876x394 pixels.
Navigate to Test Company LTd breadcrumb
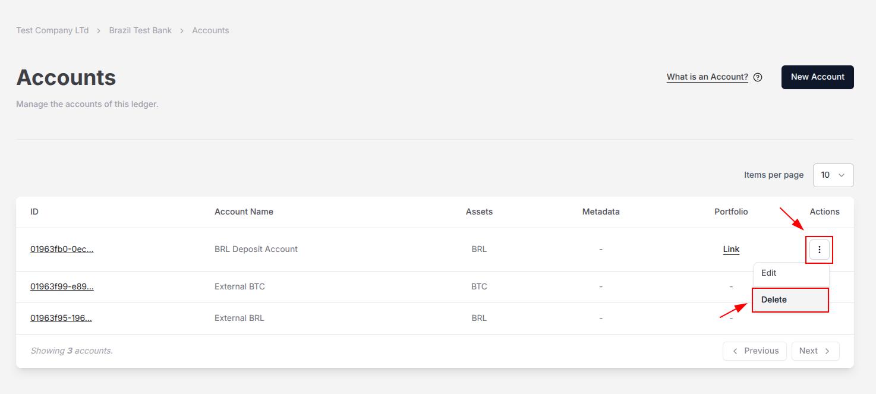52,30
